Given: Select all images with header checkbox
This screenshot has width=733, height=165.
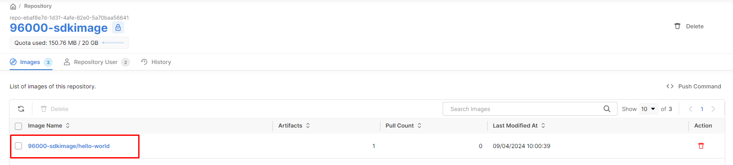Looking at the screenshot, I should coord(18,126).
